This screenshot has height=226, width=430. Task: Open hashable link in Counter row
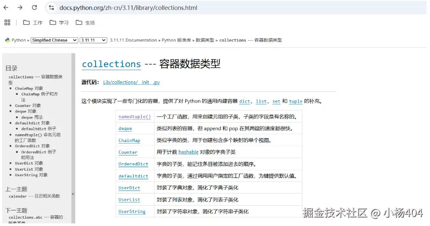189,152
